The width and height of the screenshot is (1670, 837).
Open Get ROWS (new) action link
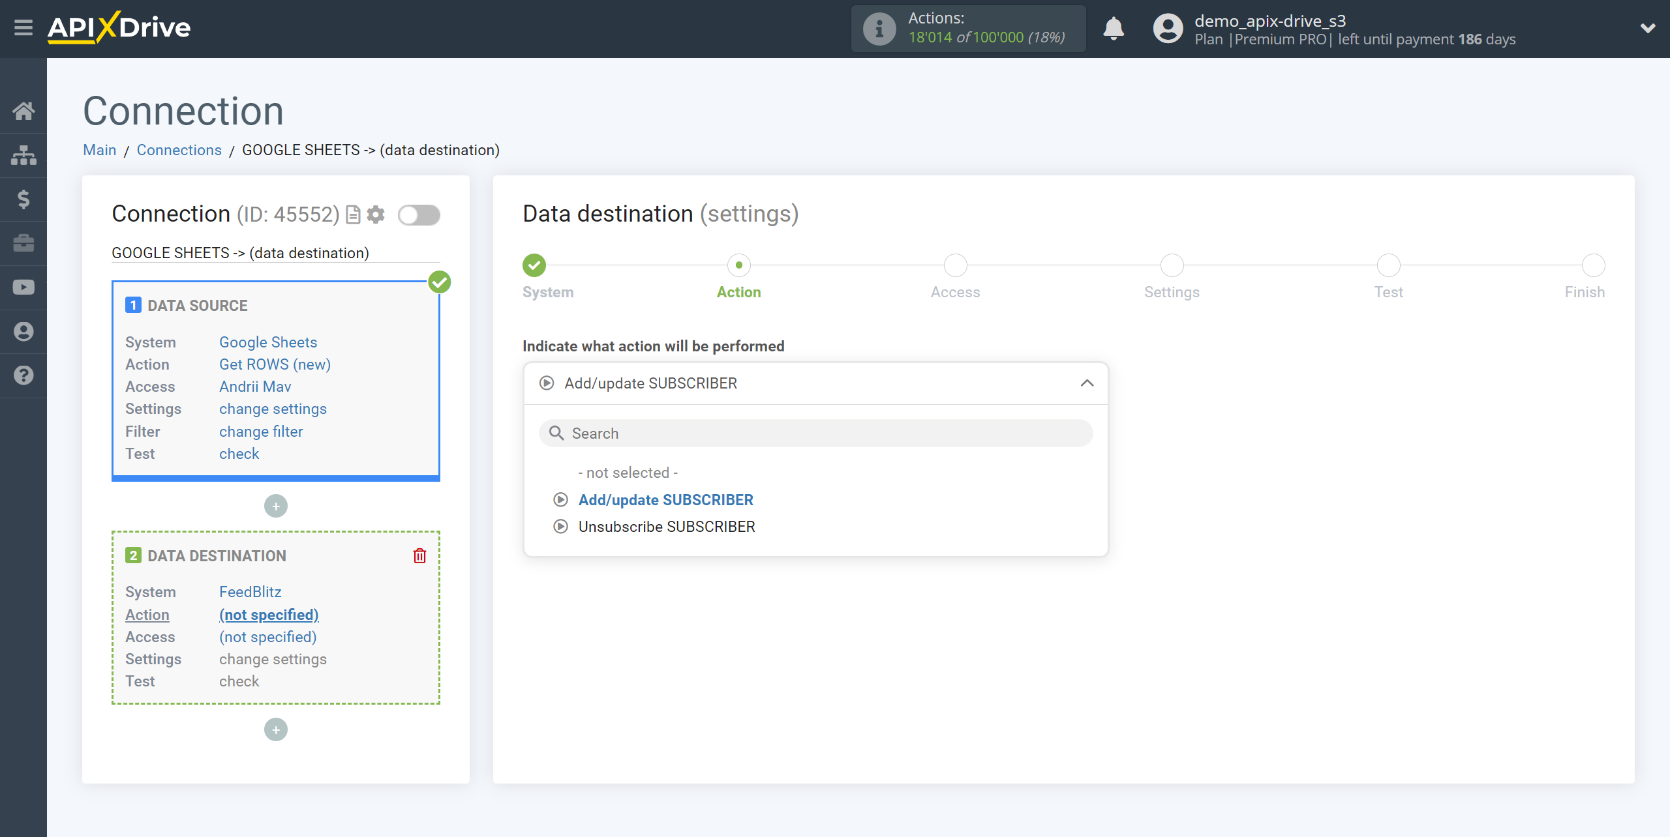[x=275, y=364]
